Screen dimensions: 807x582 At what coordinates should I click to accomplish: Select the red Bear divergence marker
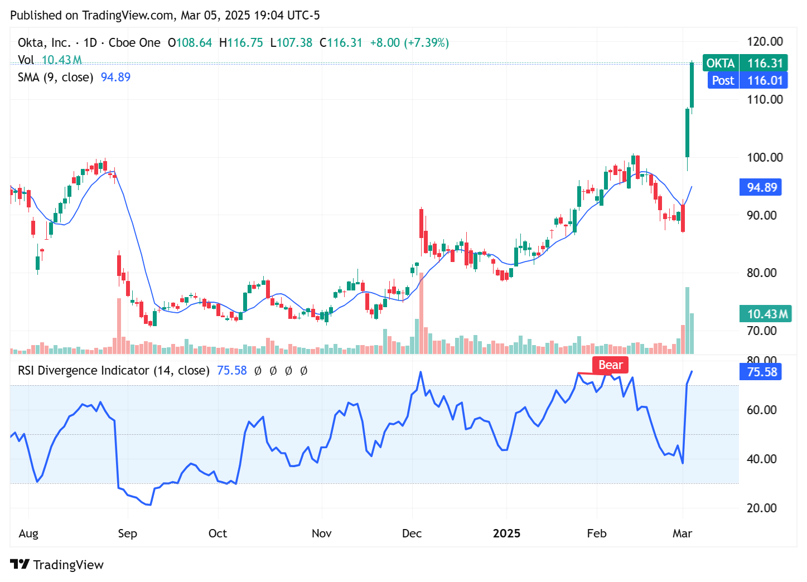point(610,365)
